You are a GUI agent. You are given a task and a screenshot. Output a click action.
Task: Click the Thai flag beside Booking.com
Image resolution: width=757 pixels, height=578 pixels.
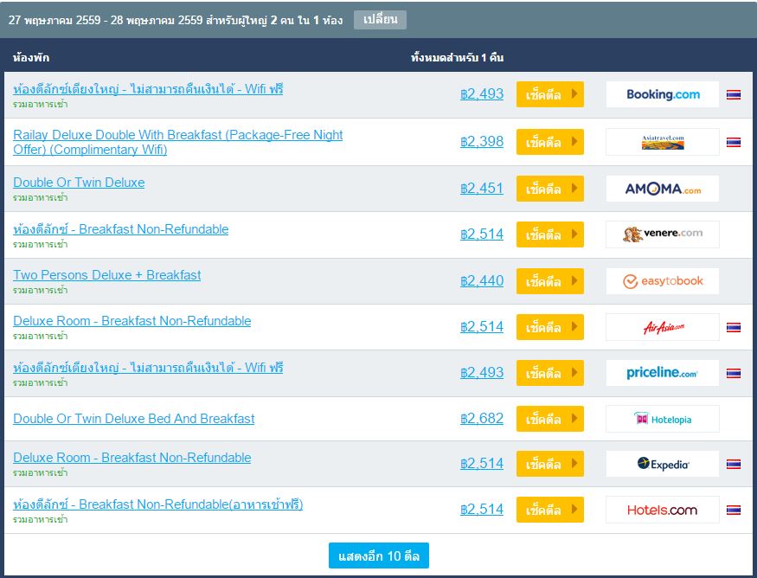(x=734, y=94)
